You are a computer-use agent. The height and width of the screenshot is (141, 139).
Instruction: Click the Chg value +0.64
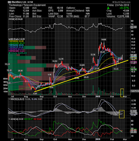[x=126, y=11]
